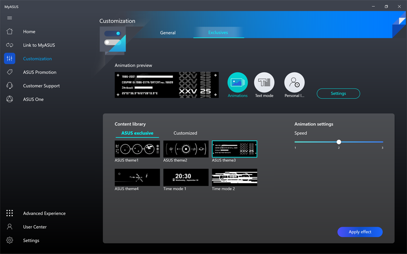Select the Text mode icon
Image resolution: width=407 pixels, height=254 pixels.
click(264, 83)
